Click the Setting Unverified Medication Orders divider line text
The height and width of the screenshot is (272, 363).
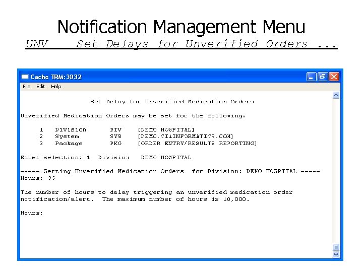point(170,171)
